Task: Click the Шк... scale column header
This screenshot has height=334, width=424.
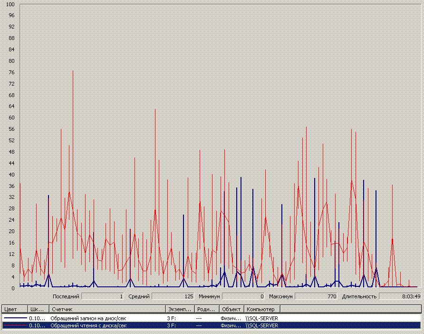Action: (38, 309)
